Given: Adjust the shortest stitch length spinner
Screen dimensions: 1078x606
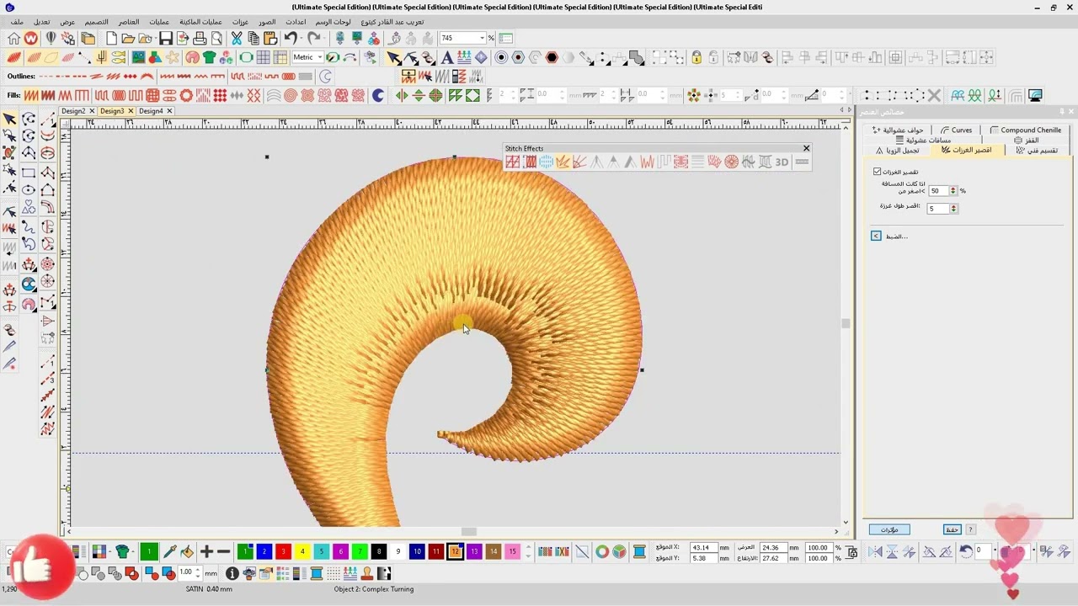Looking at the screenshot, I should click(953, 209).
